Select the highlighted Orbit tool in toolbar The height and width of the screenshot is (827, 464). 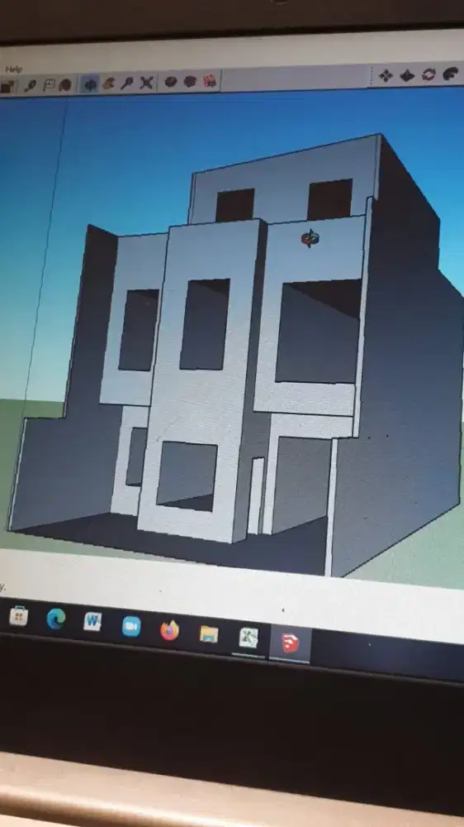[x=91, y=84]
